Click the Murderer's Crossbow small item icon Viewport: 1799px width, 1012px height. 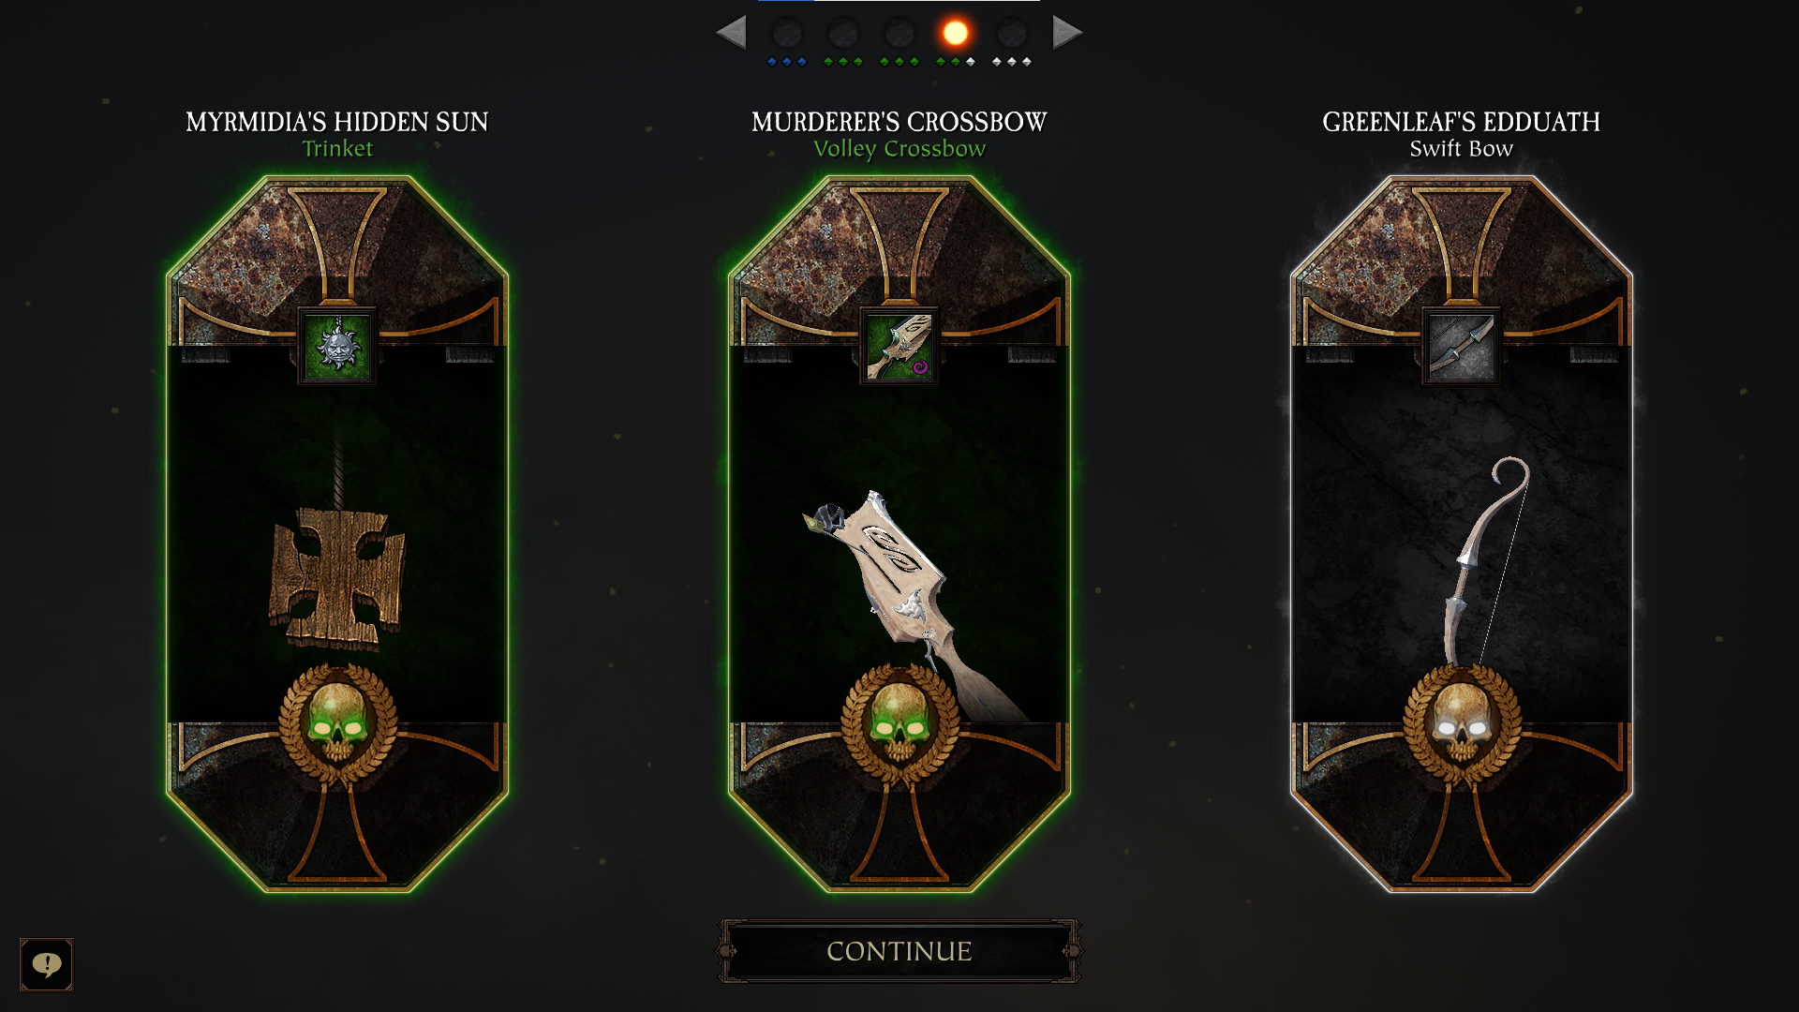(x=899, y=346)
